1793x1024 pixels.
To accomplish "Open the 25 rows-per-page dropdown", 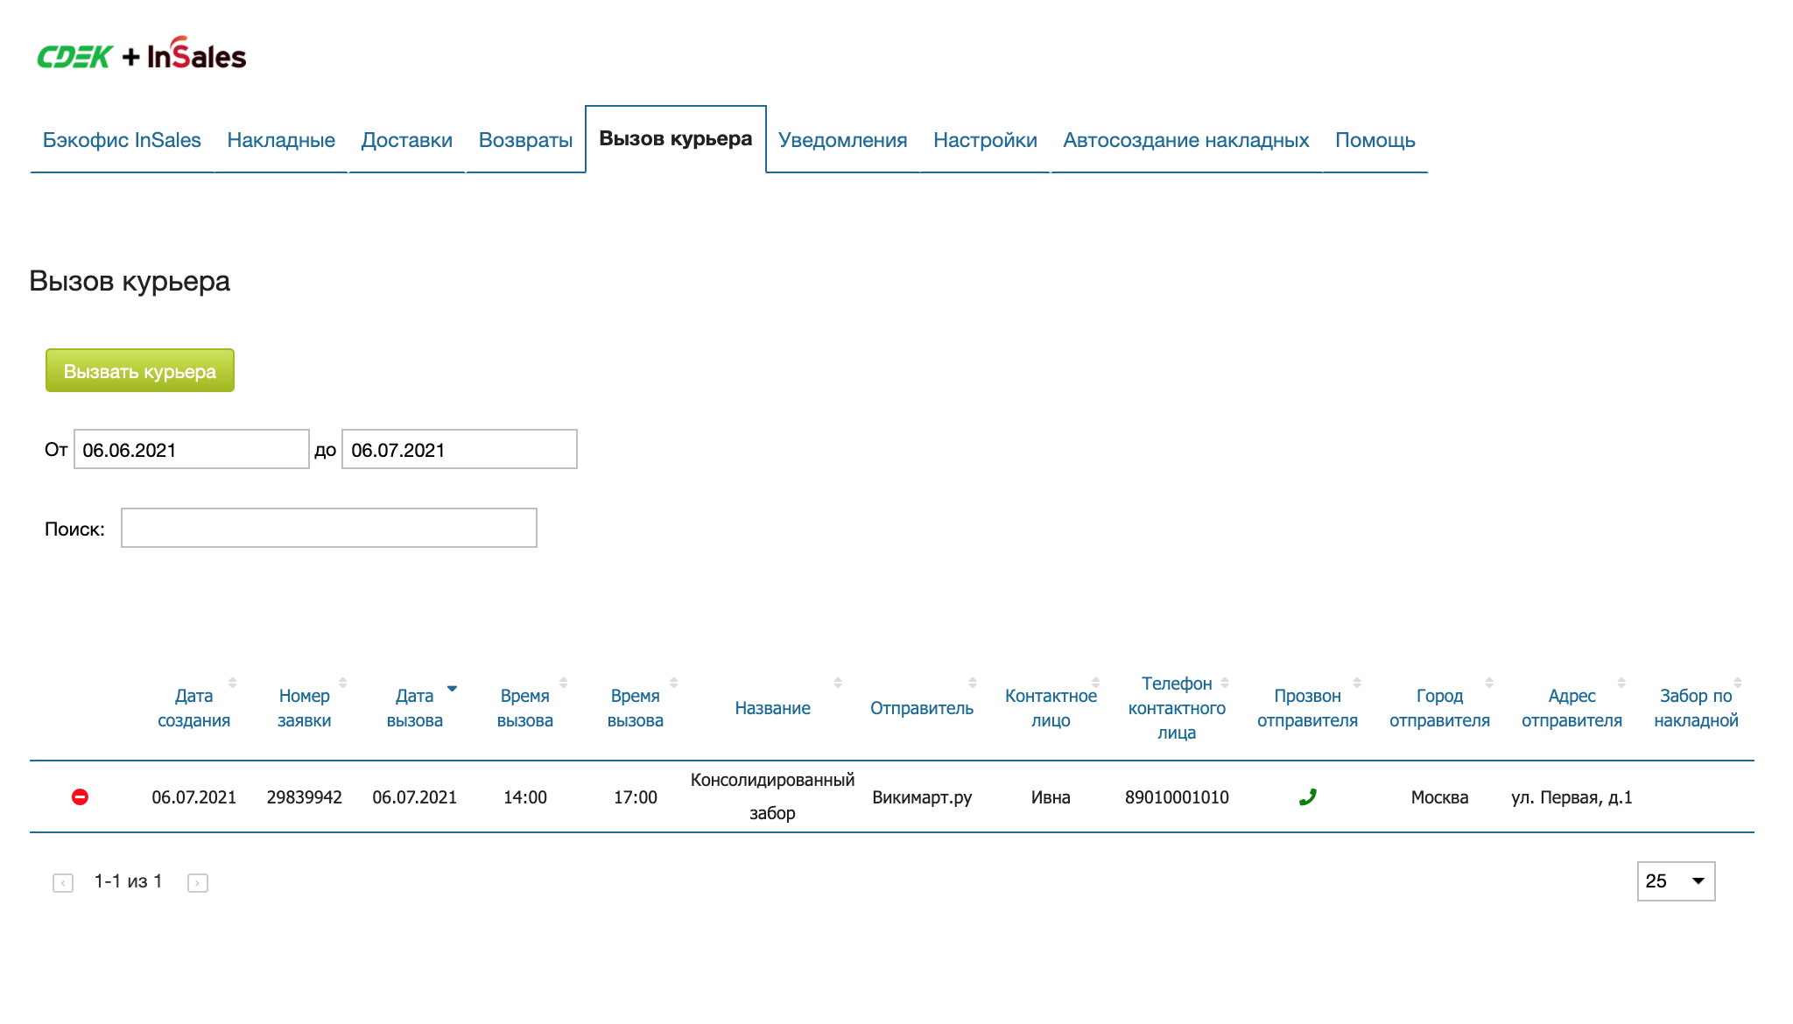I will 1676,881.
